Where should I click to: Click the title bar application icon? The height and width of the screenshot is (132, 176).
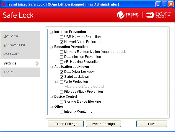(x=4, y=4)
